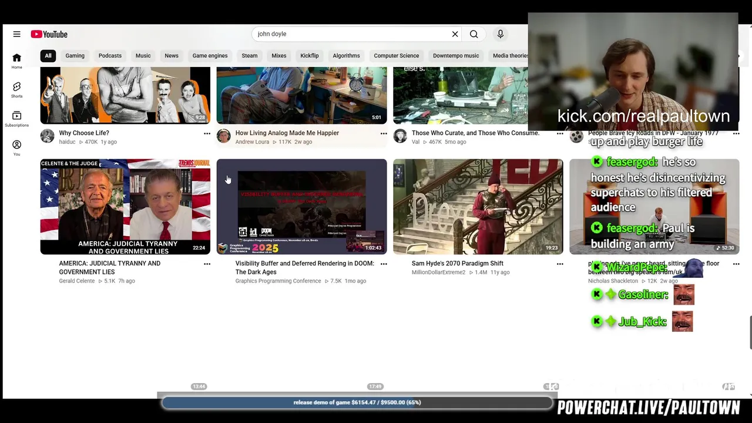Screen dimensions: 752x423
Task: Select the Gaming filter chip
Action: 75,56
